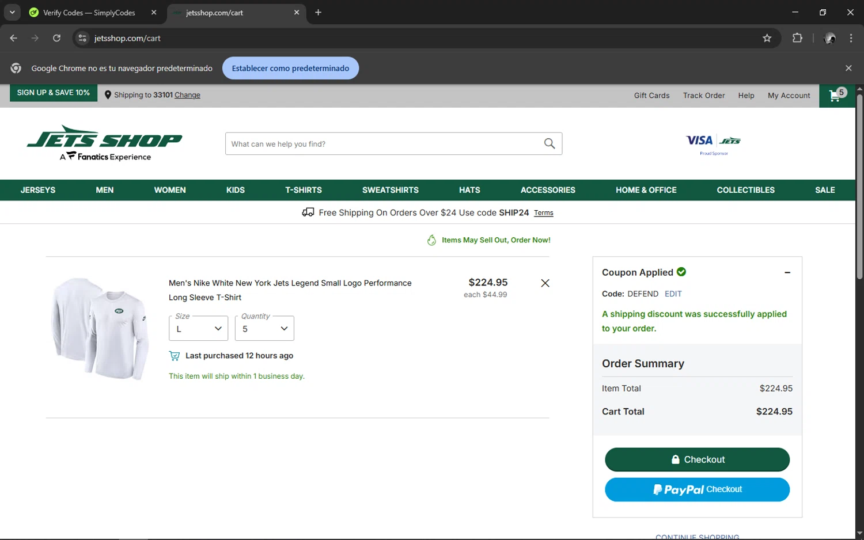864x540 pixels.
Task: Click the Jets Shop logo
Action: tap(104, 143)
